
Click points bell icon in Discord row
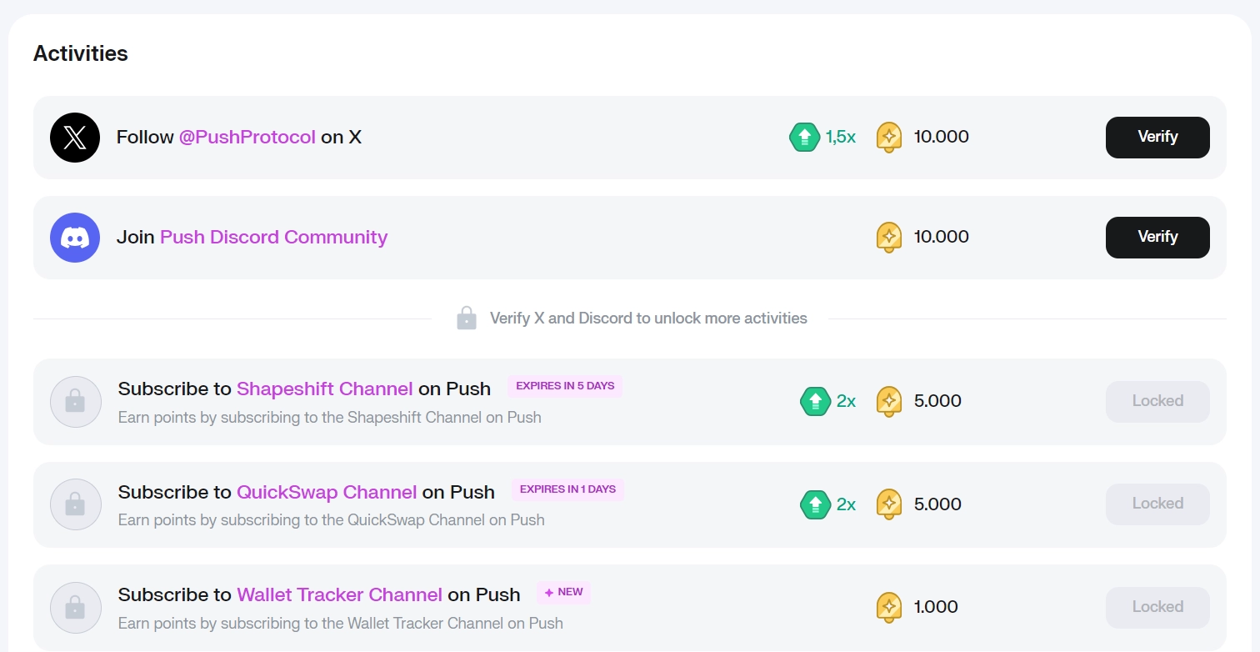click(889, 237)
